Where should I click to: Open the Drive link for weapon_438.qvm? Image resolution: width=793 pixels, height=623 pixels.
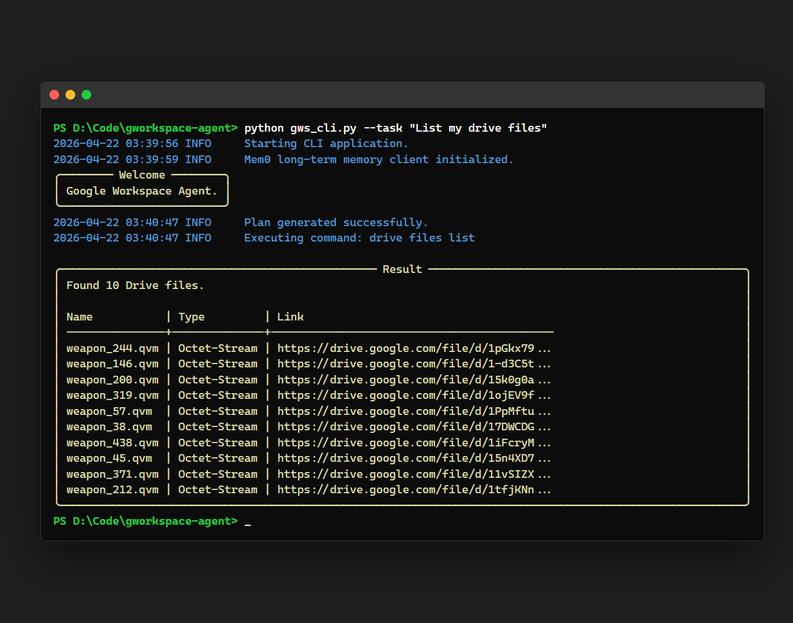(414, 443)
